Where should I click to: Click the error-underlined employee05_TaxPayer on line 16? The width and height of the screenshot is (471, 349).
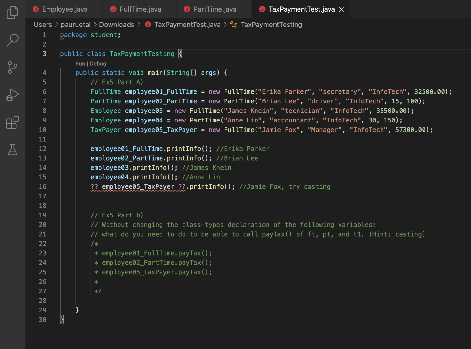pyautogui.click(x=138, y=187)
